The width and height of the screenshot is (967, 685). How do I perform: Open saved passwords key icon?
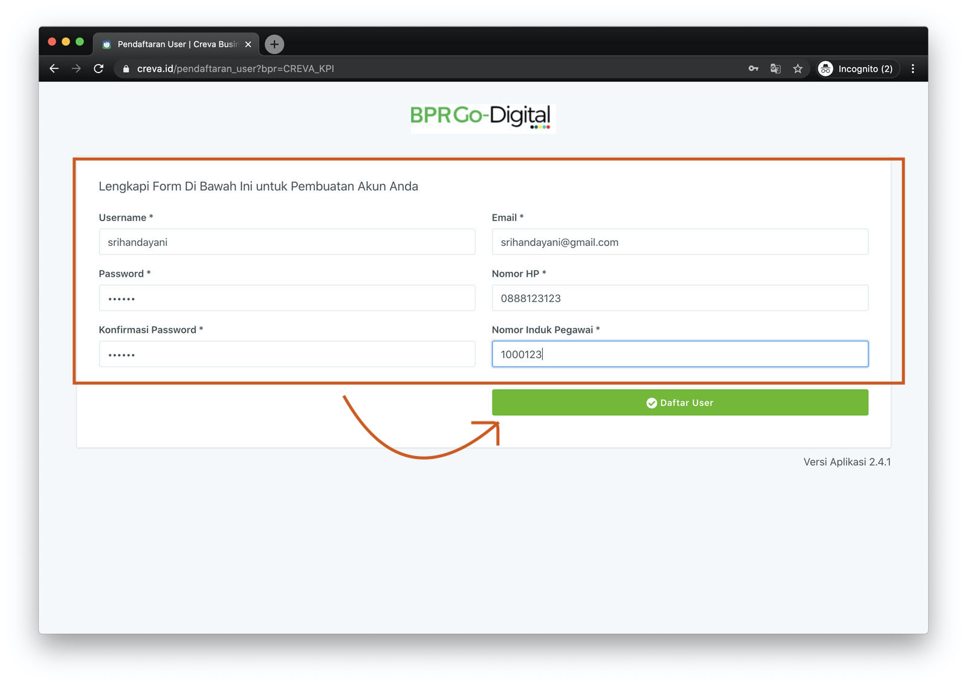point(753,69)
